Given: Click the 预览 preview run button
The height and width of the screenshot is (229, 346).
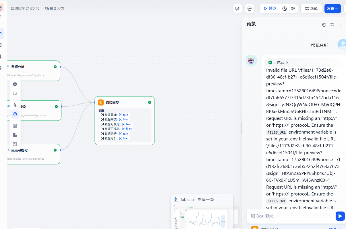Looking at the screenshot, I should 270,9.
